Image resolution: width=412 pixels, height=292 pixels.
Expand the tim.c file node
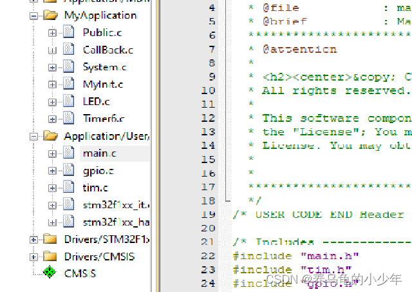(x=52, y=188)
